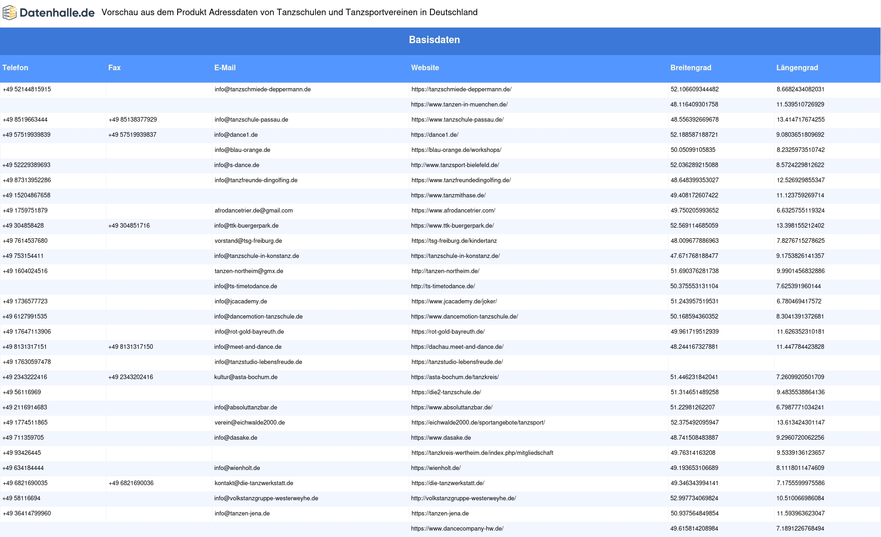
Task: Select email info@blau-orange.de
Action: pos(242,150)
